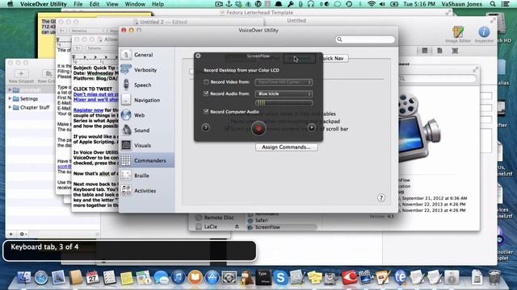Expand the Chapter Stuff folder
This screenshot has width=517, height=290.
tap(10, 107)
